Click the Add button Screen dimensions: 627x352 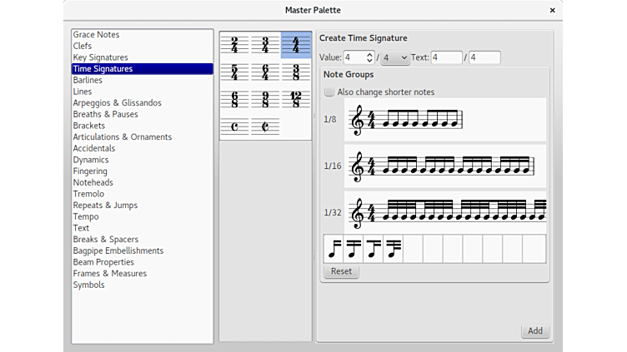tap(534, 330)
